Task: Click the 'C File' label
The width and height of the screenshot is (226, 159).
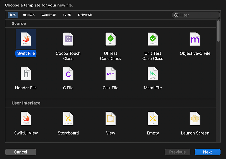Action: click(68, 88)
